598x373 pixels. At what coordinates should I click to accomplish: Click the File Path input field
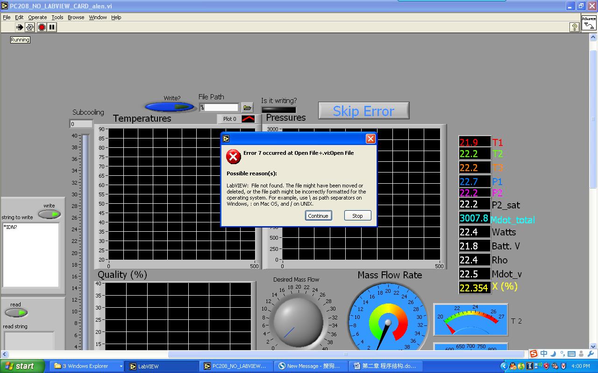point(221,108)
